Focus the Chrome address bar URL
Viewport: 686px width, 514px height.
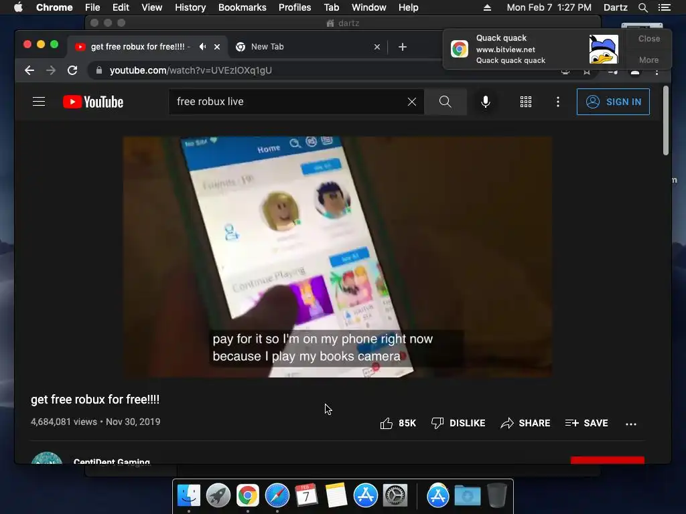pos(191,70)
